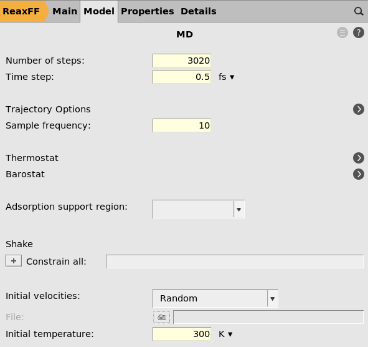Open the Adsorption support region dropdown
The image size is (368, 347).
(199, 209)
